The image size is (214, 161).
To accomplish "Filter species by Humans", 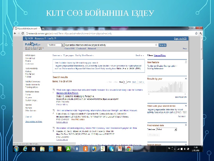I will pos(29,108).
